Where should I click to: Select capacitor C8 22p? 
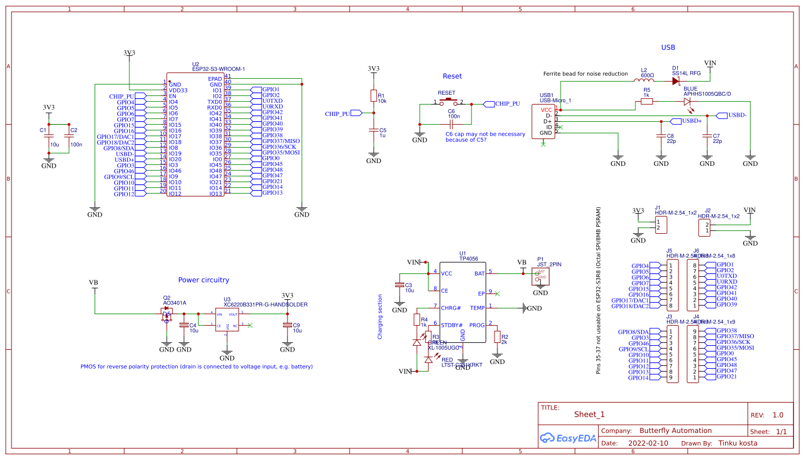[x=661, y=136]
